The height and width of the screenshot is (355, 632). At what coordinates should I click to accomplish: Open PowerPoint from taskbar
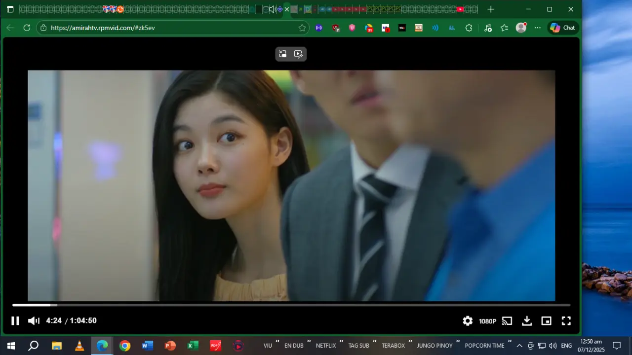click(170, 346)
